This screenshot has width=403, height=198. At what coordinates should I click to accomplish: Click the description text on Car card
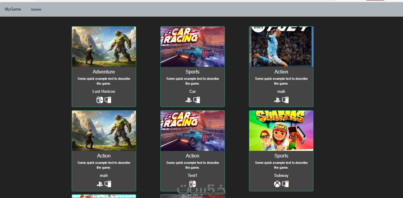click(192, 81)
